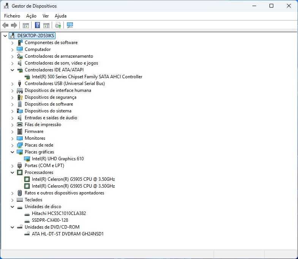Minimize the Gestor de Dispositivos window
This screenshot has height=259, width=298.
[x=254, y=6]
